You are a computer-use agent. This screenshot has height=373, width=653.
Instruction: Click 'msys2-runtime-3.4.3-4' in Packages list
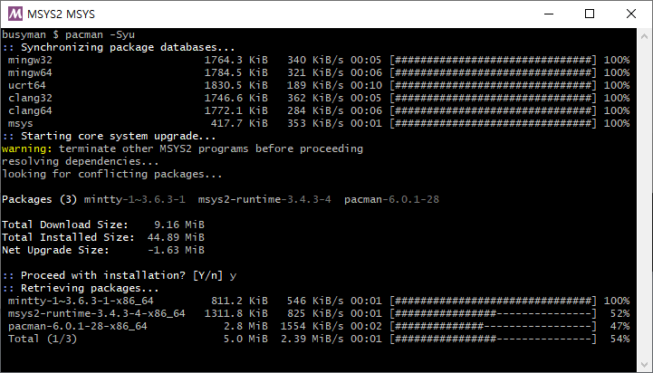point(264,199)
